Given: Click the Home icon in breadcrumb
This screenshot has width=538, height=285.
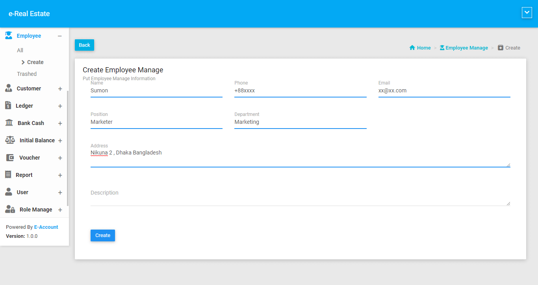Looking at the screenshot, I should 412,48.
